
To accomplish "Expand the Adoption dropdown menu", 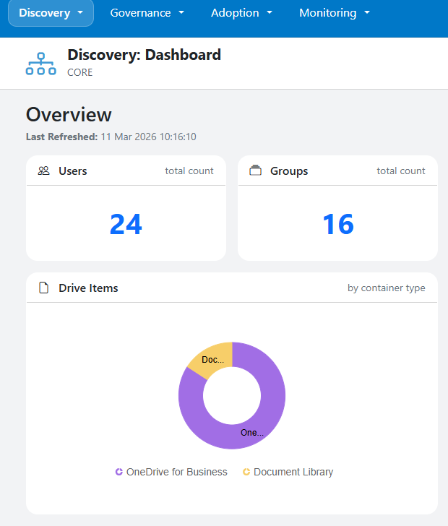I will (241, 13).
